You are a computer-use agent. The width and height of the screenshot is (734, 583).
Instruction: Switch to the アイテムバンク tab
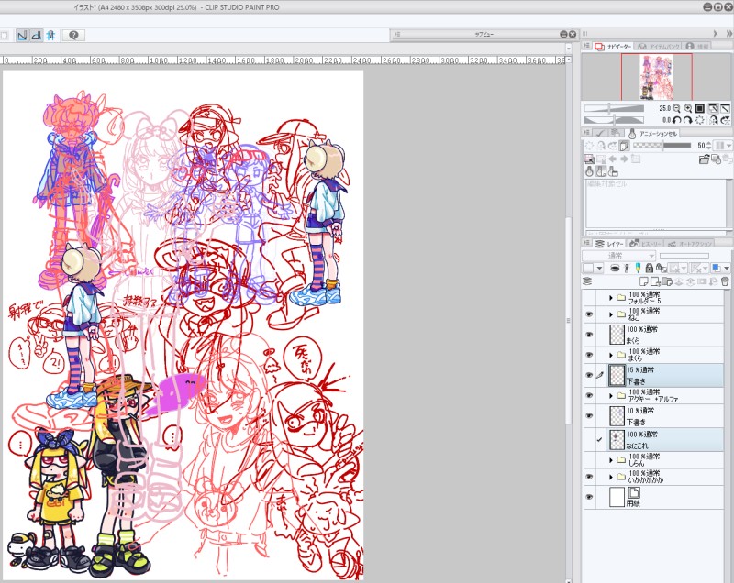pos(659,46)
